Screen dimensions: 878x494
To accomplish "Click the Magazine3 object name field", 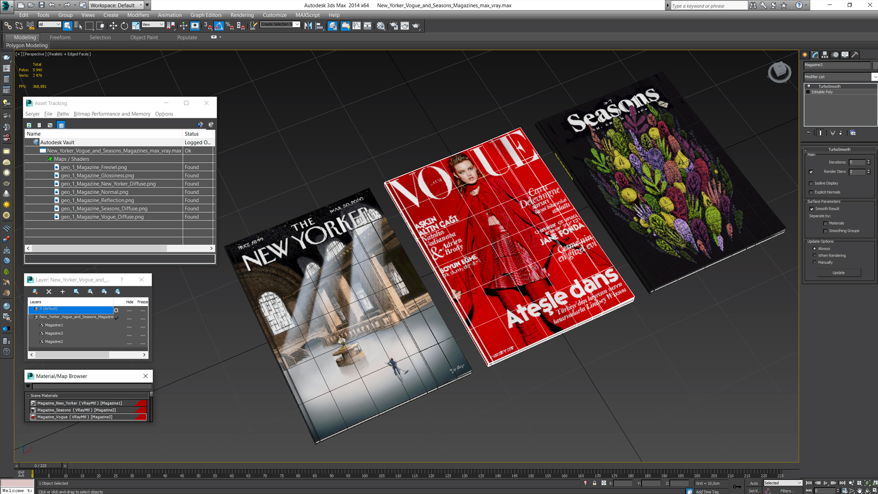I will [x=837, y=65].
